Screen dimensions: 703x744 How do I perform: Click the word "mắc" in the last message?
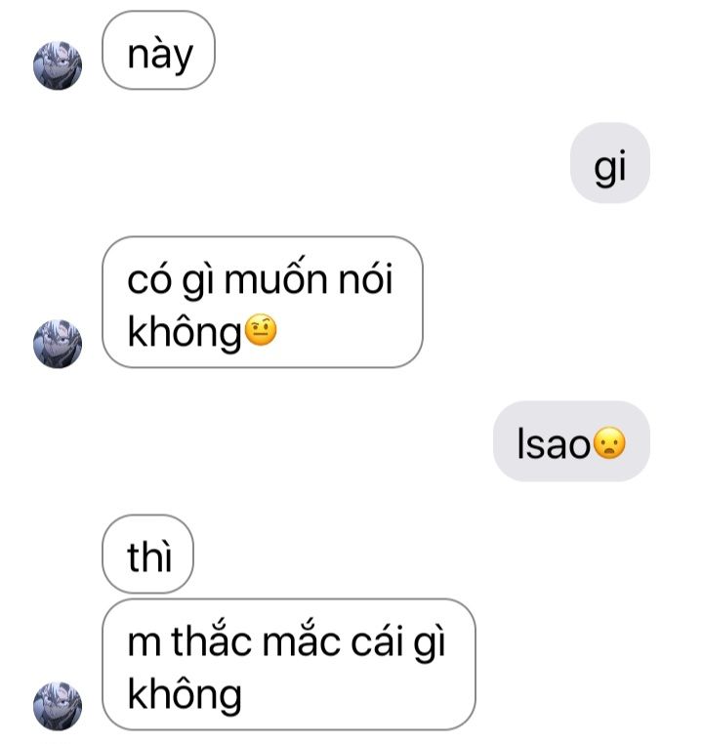(x=302, y=641)
